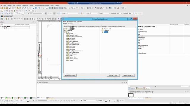190x106 pixels.
Task: Select the text tool T icon in top toolbar
Action: 52,8
